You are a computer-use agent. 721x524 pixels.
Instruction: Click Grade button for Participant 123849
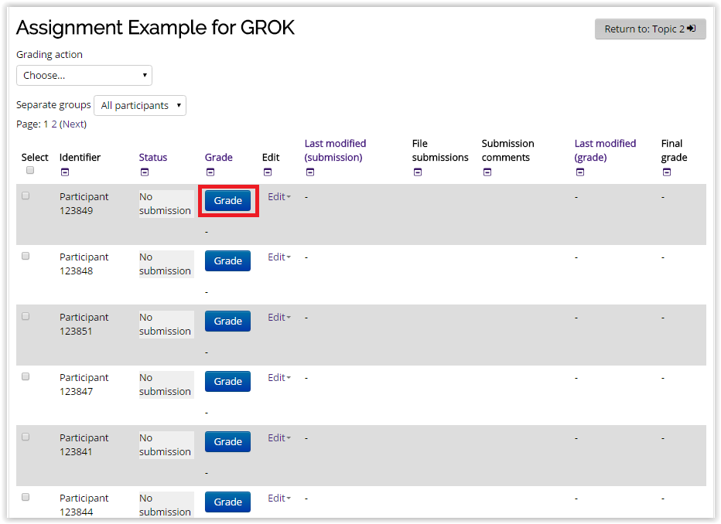tap(227, 201)
